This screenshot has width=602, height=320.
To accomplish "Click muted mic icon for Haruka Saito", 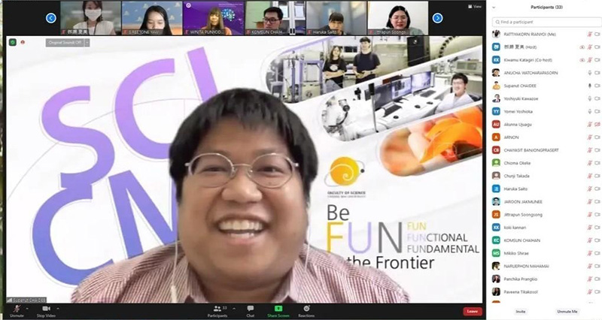I will click(x=590, y=189).
